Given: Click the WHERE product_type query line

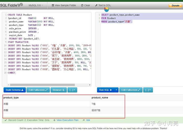Looking at the screenshot, I should pos(117,22).
